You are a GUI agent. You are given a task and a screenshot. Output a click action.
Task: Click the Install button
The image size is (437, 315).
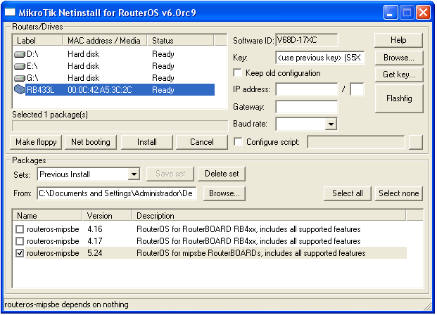[147, 142]
